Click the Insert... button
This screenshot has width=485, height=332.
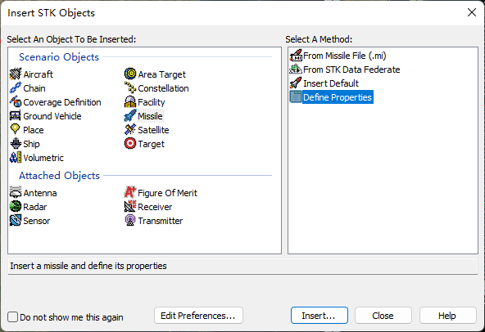coord(320,316)
